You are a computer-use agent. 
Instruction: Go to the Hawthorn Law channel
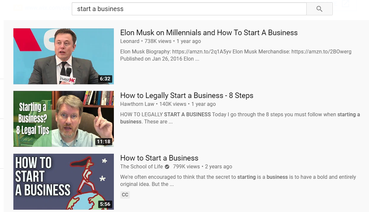tap(137, 104)
